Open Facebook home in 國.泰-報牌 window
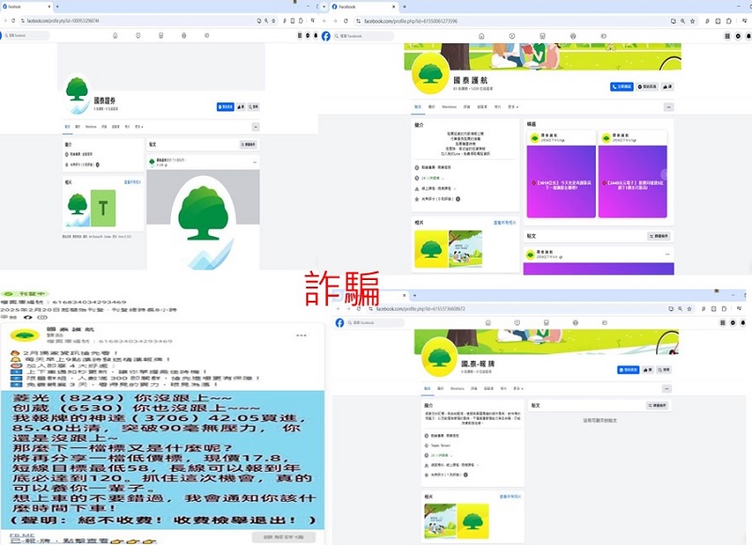This screenshot has height=545, width=752. pos(488,323)
